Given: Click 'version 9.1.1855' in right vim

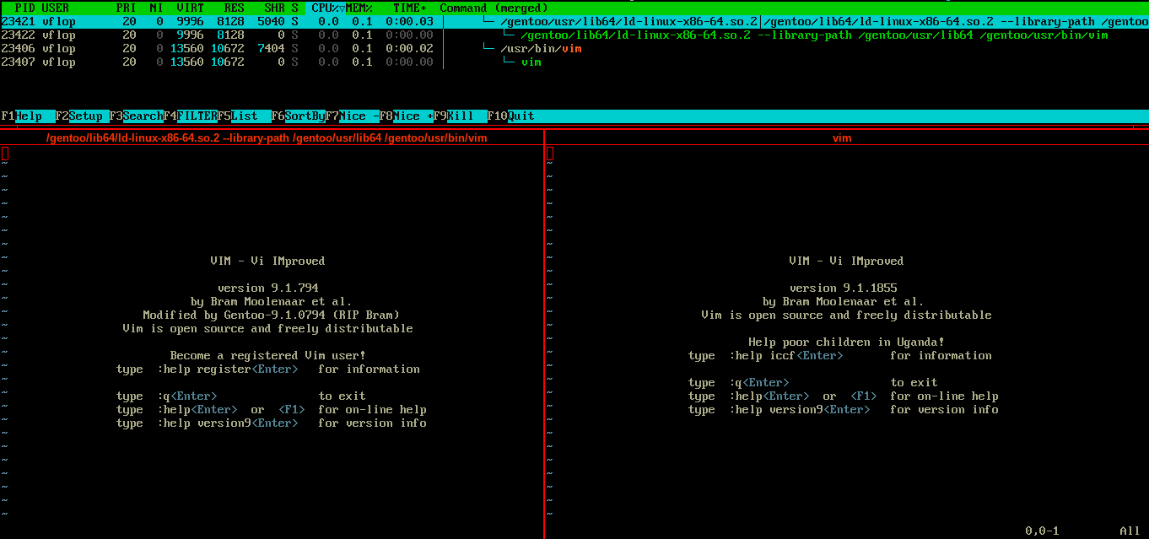Looking at the screenshot, I should 843,288.
